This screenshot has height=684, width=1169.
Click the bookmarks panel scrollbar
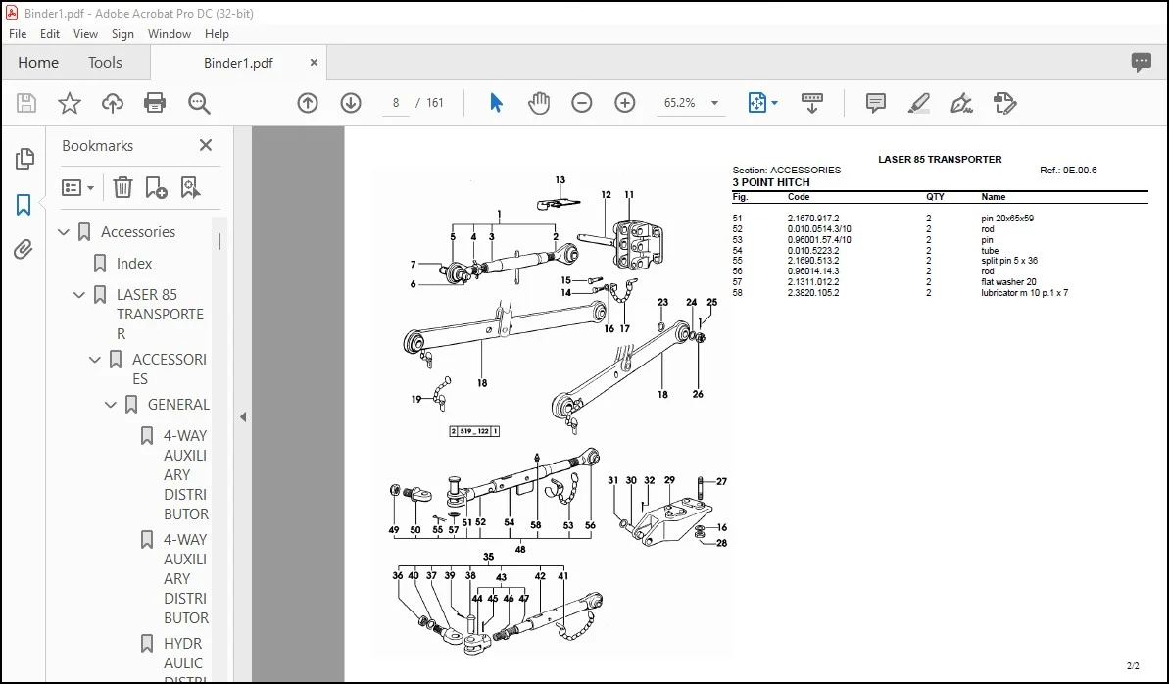coord(219,242)
